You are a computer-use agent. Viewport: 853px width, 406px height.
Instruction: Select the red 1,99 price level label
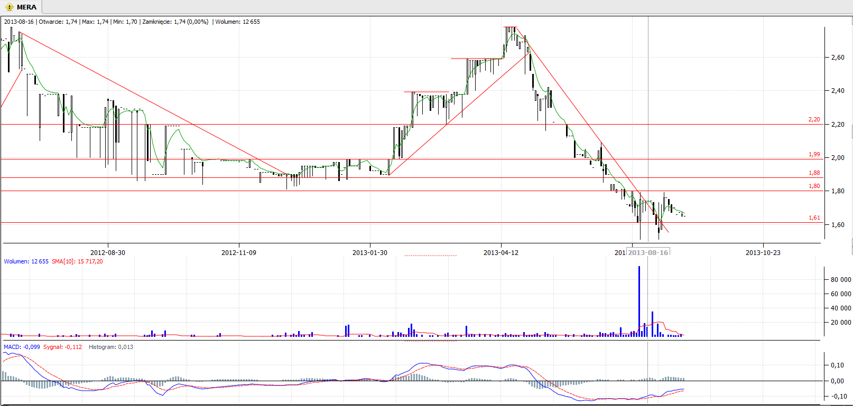(x=814, y=154)
